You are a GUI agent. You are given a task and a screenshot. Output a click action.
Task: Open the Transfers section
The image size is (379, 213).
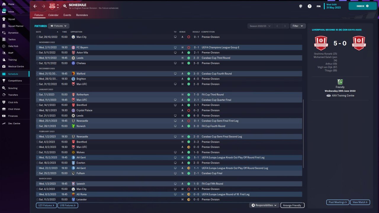[14, 95]
